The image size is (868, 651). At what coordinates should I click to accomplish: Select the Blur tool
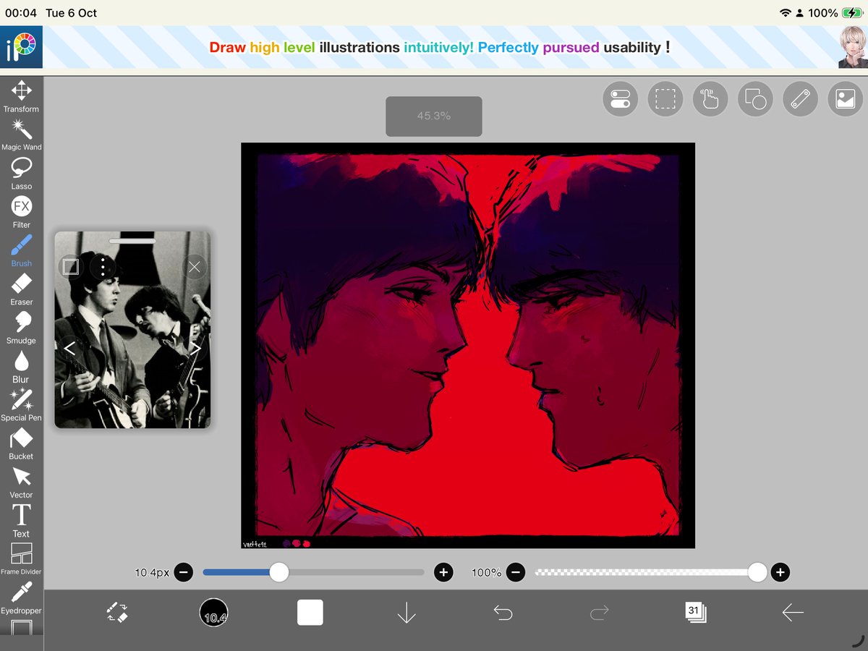(x=21, y=367)
